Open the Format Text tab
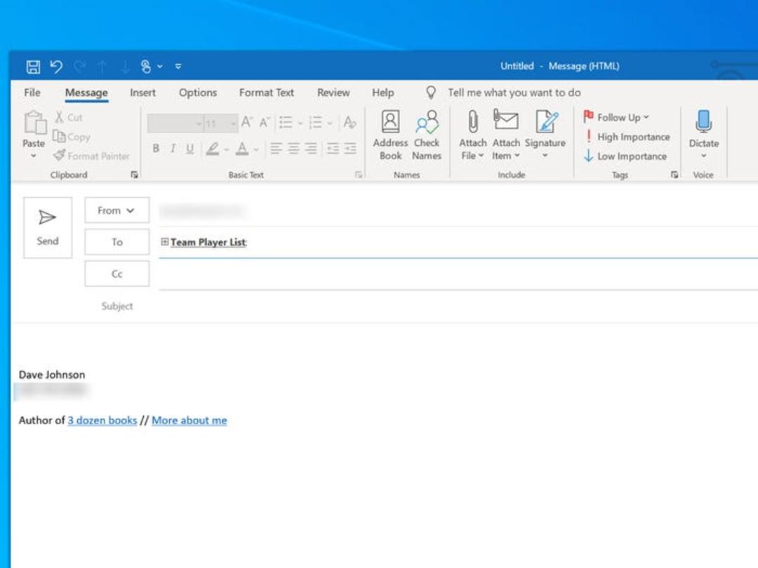The height and width of the screenshot is (568, 758). coord(267,93)
